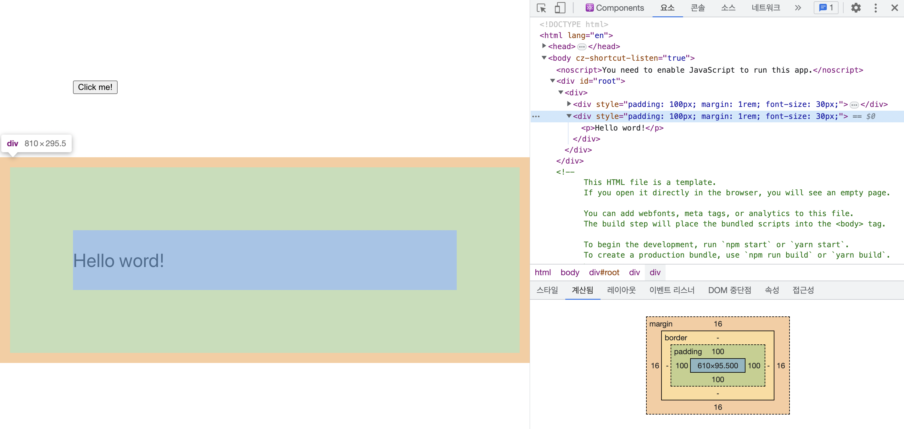
Task: Collapse the div under root
Action: (x=561, y=92)
